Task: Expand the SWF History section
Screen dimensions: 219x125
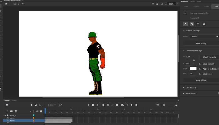Action: pos(183,88)
